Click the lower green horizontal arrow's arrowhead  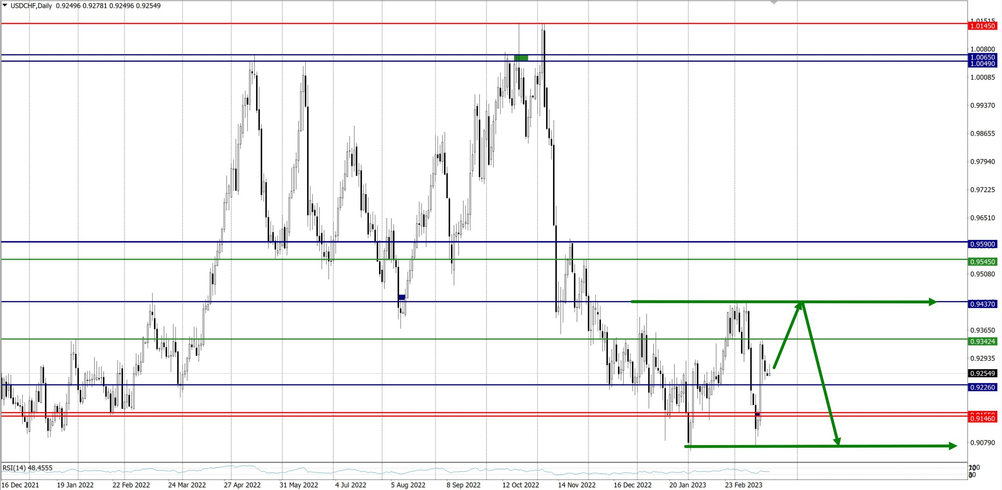click(x=953, y=446)
